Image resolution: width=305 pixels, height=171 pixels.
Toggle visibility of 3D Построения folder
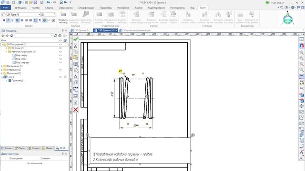point(61,44)
